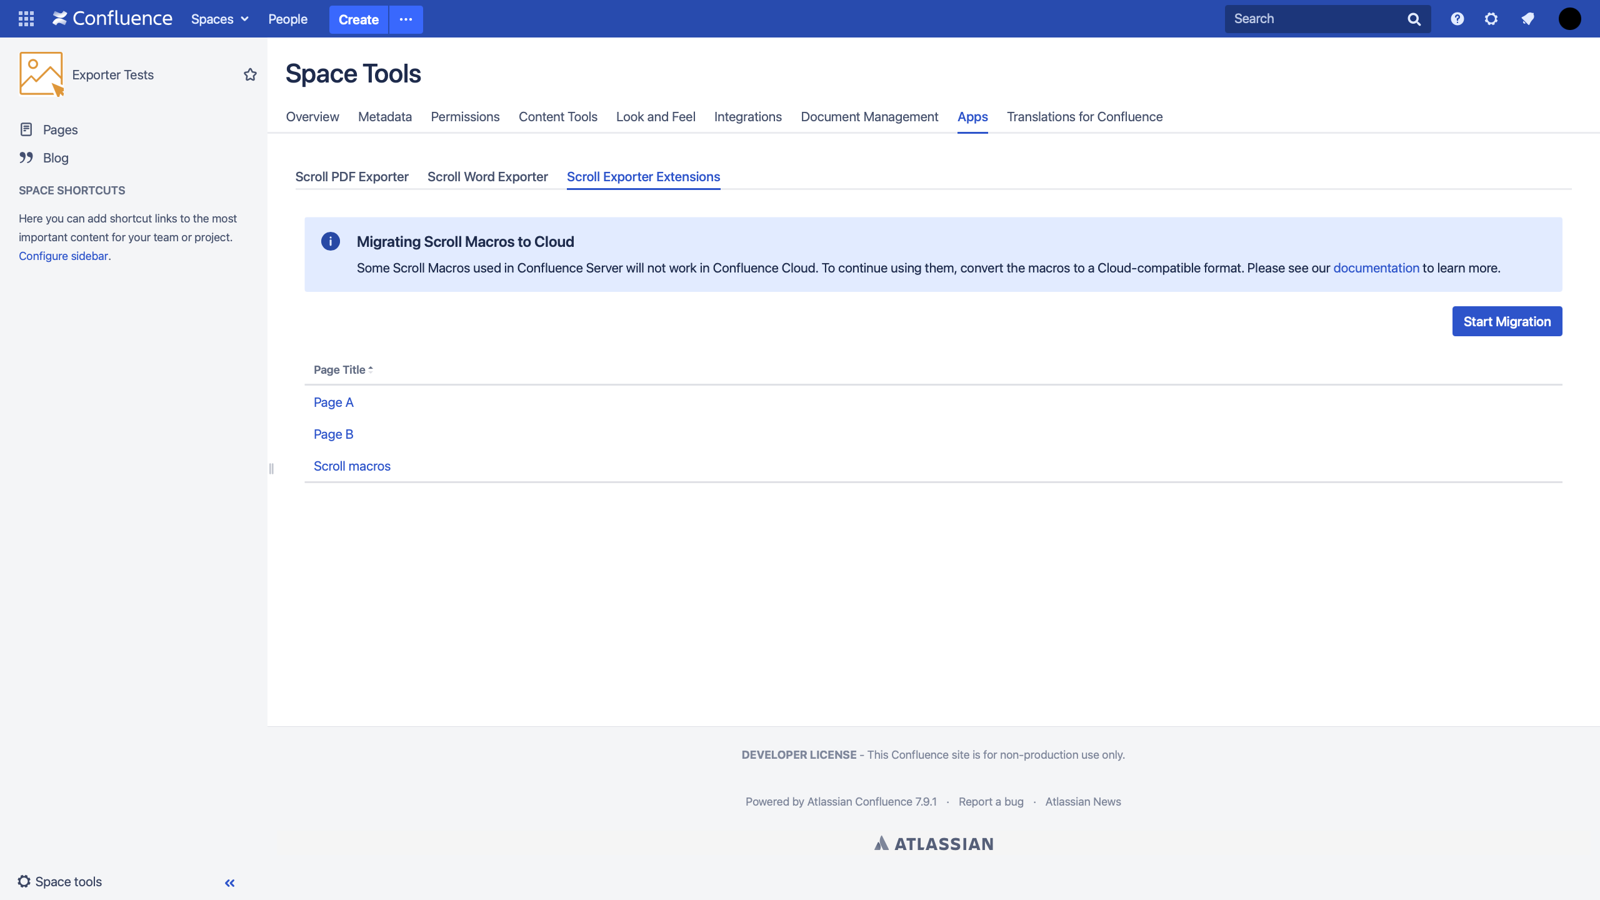Click the Start Migration button

point(1506,321)
